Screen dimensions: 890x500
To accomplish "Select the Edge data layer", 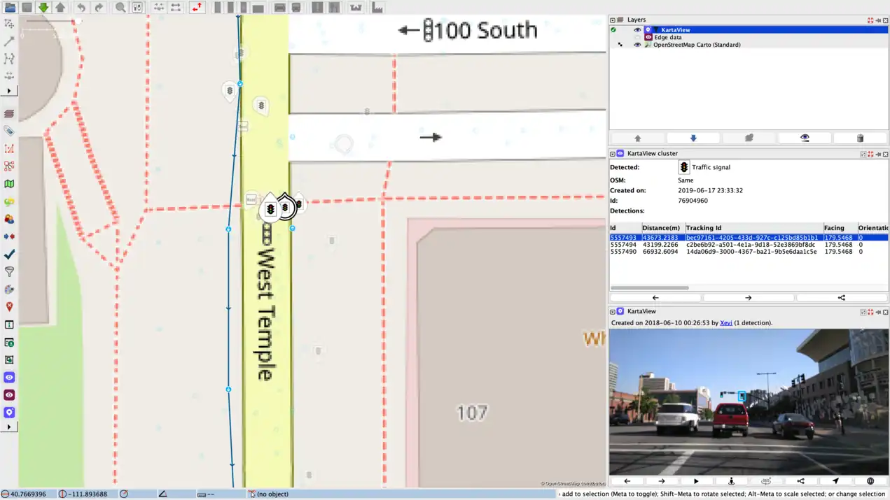I will pos(667,37).
